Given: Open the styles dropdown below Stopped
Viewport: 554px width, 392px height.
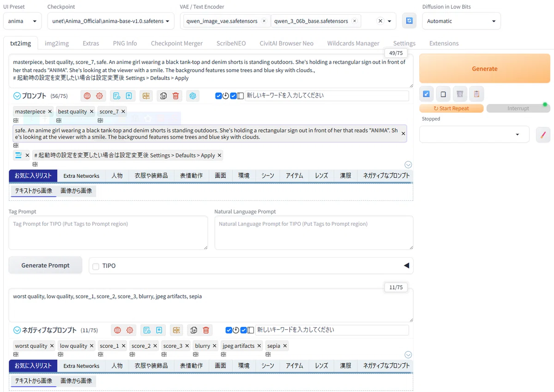Looking at the screenshot, I should 474,134.
